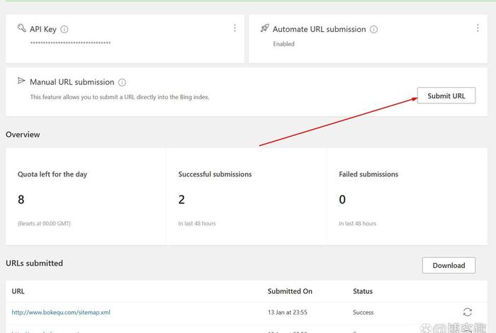Viewport: 496px width, 333px height.
Task: Show info for Automate URL submission
Action: (x=373, y=29)
